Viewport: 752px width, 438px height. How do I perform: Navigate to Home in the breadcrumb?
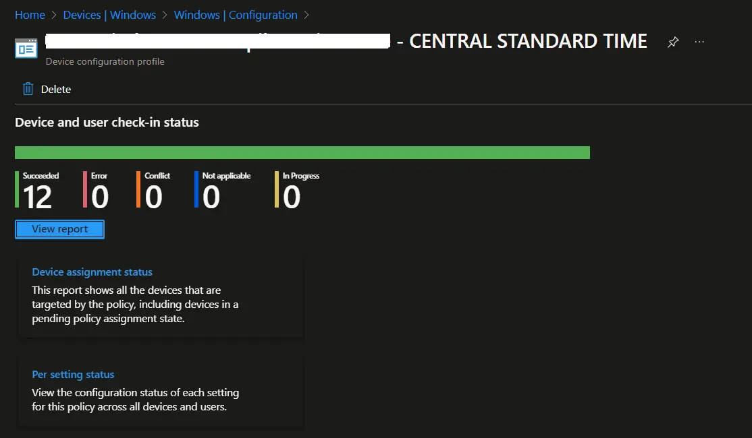30,14
